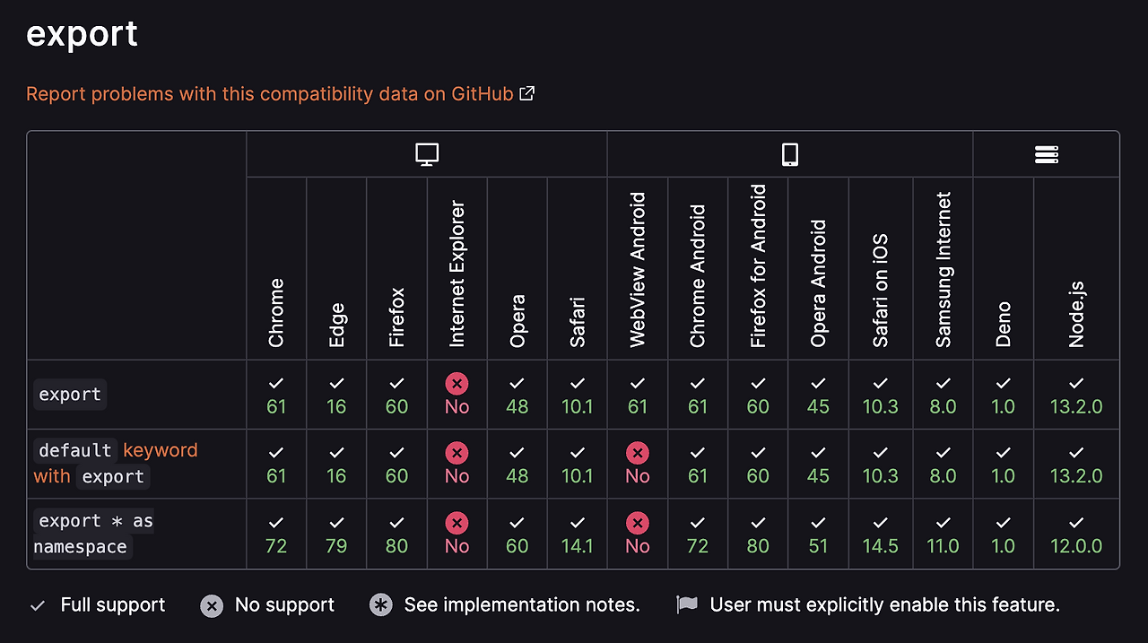Open the default keyword with export link
The height and width of the screenshot is (643, 1148).
[x=117, y=463]
